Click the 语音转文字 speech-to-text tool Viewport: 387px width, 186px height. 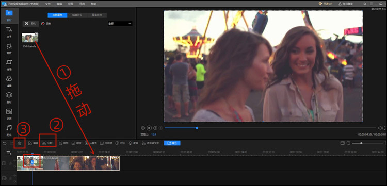tap(150, 143)
